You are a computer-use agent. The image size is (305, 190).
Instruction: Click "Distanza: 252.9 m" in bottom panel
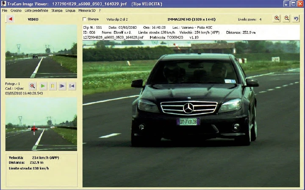(x=26, y=163)
